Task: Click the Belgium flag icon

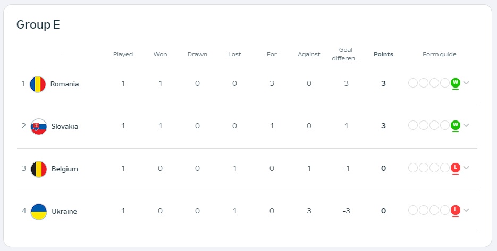Action: [39, 169]
